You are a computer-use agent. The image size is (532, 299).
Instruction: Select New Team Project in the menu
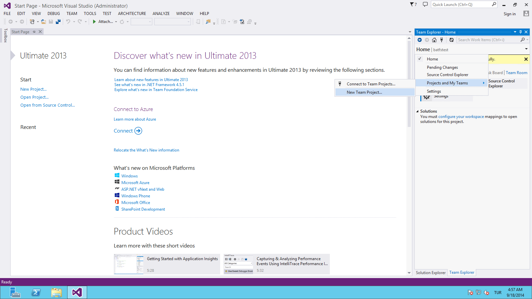click(x=364, y=92)
